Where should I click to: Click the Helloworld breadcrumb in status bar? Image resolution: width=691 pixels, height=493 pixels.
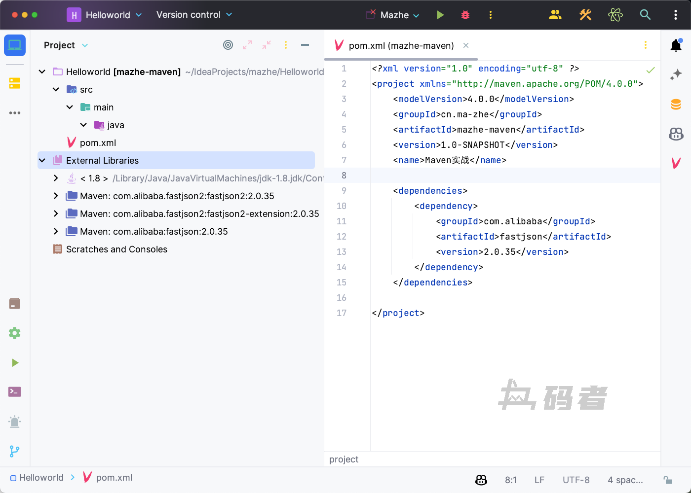point(41,478)
